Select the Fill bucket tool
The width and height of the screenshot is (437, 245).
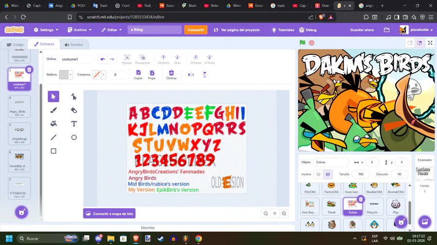point(53,123)
